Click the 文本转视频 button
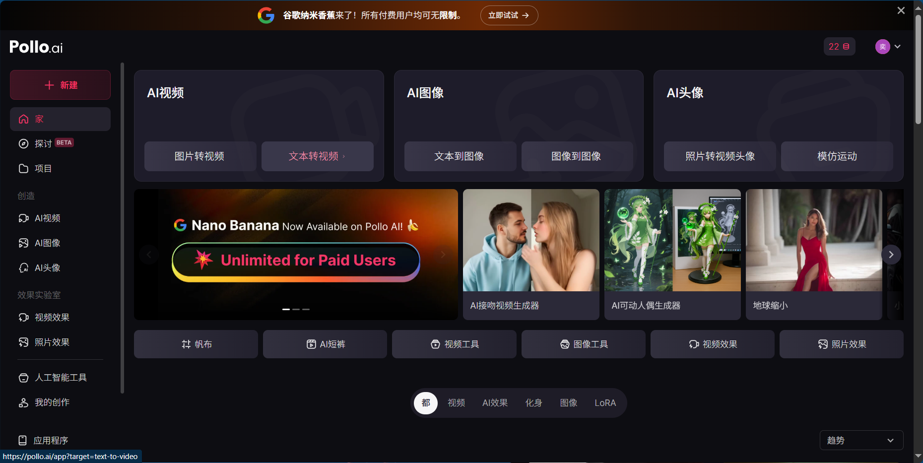The image size is (923, 463). 317,156
